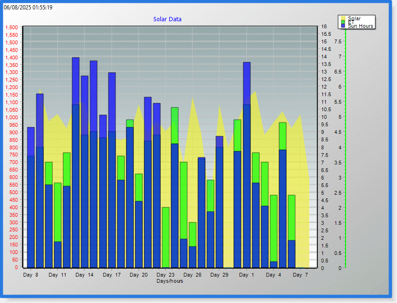Viewport: 397px width, 303px height.
Task: Click the red '500' axis value
Action: pyautogui.click(x=14, y=192)
